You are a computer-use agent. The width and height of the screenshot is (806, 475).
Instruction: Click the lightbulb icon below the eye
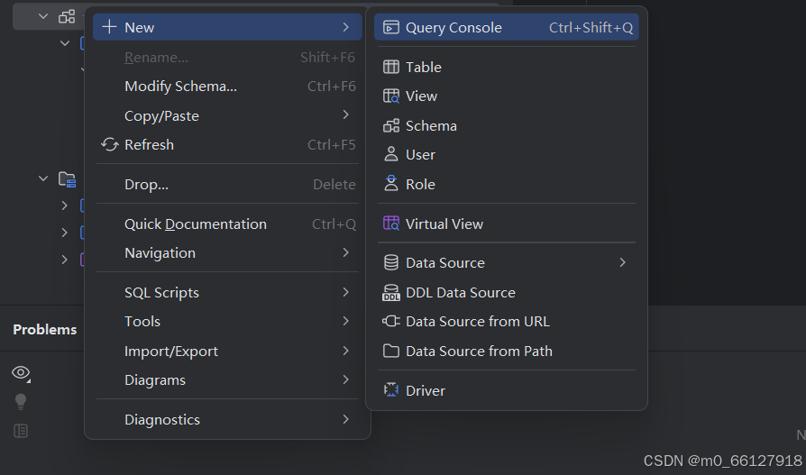point(21,402)
